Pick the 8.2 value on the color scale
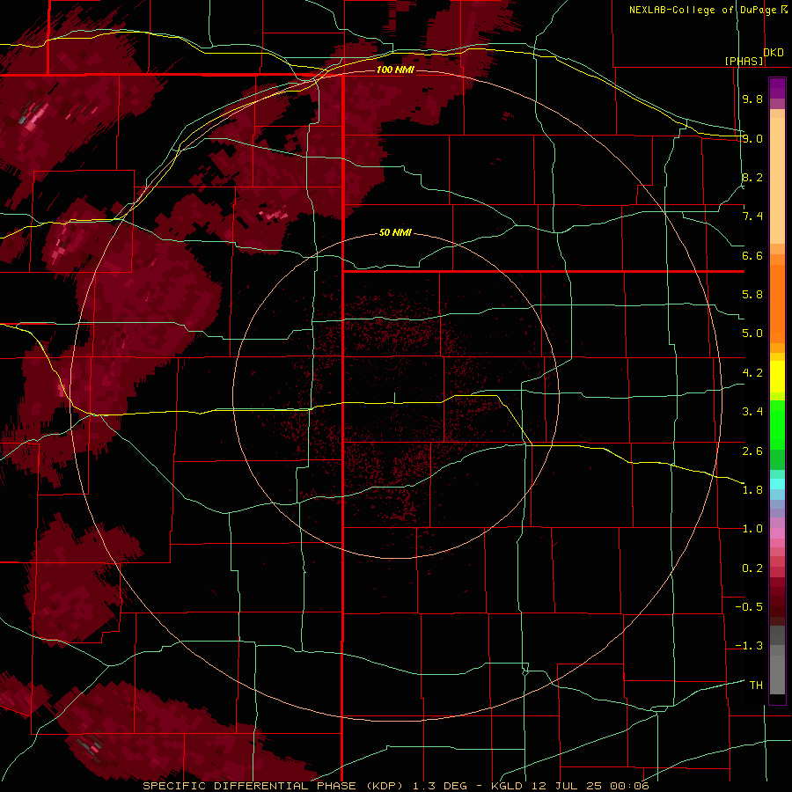Screen dimensions: 792x792 (x=752, y=177)
